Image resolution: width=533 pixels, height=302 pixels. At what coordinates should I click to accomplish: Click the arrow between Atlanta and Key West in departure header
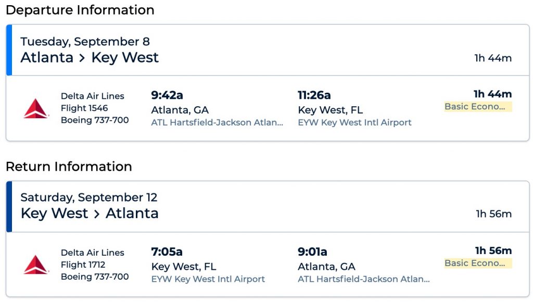pyautogui.click(x=82, y=57)
